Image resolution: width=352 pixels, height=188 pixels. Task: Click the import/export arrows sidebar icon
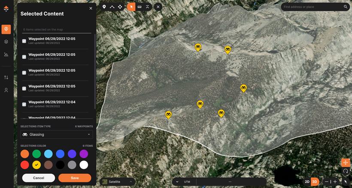pos(6,78)
